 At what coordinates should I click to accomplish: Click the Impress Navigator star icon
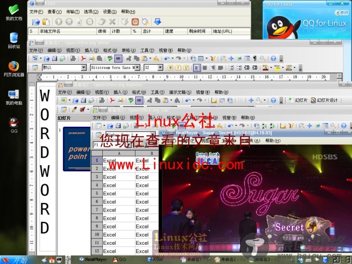pos(251,100)
